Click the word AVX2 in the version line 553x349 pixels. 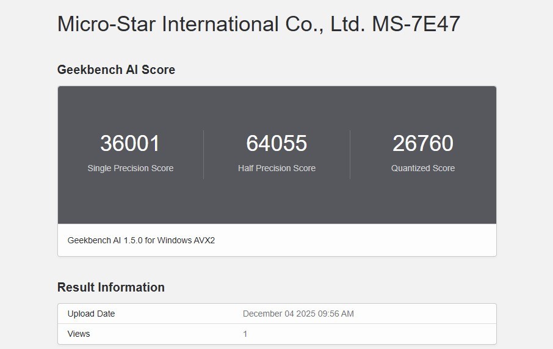point(204,240)
